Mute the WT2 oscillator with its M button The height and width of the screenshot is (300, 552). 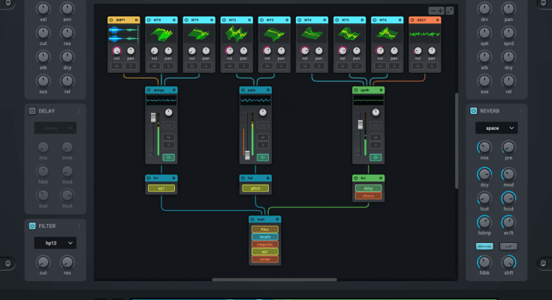pos(231,66)
